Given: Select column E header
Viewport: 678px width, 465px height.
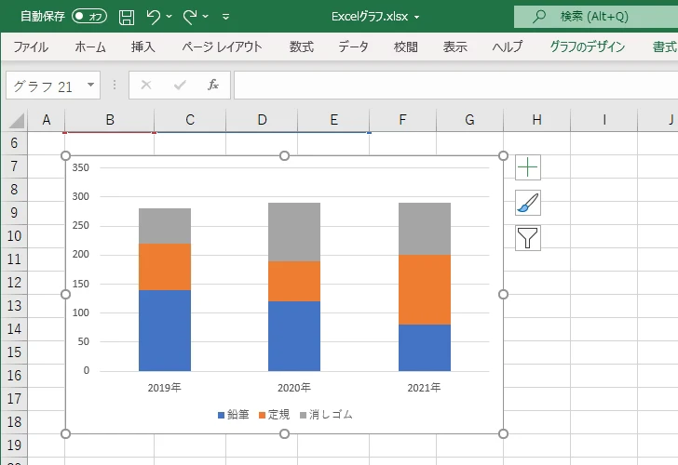Looking at the screenshot, I should (333, 120).
